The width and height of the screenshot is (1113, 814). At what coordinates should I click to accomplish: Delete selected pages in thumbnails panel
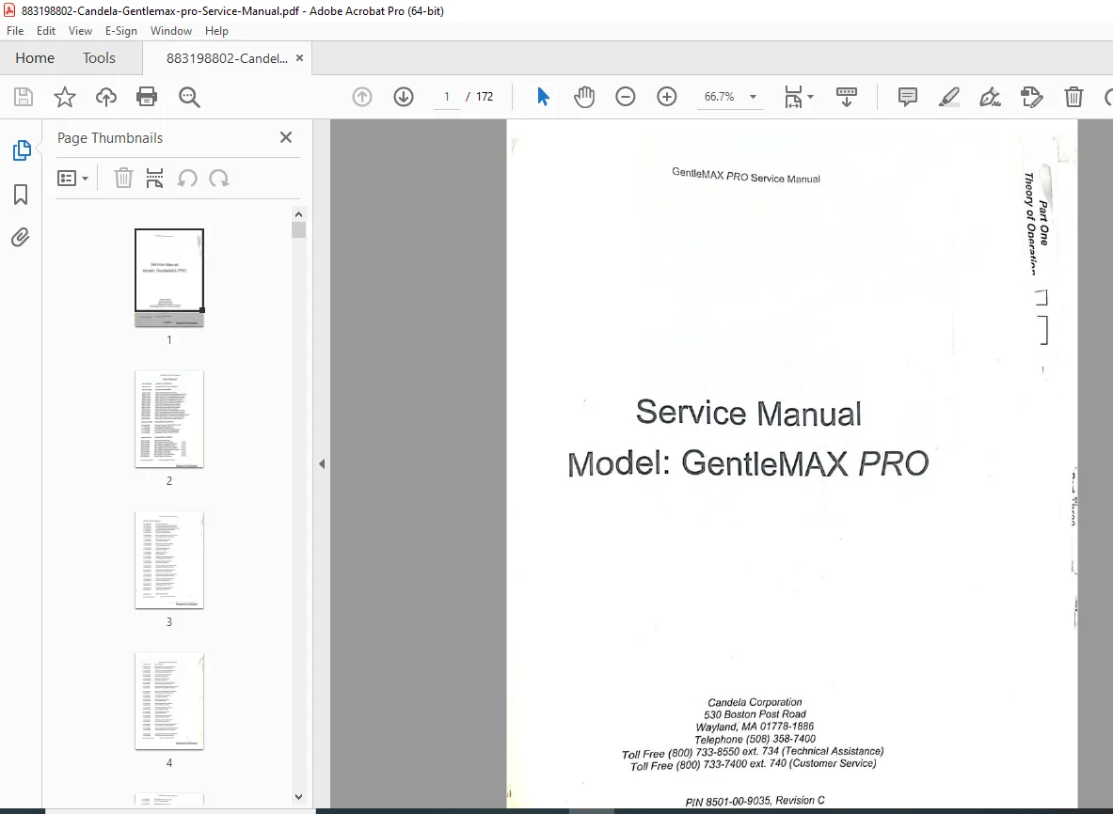click(x=123, y=178)
